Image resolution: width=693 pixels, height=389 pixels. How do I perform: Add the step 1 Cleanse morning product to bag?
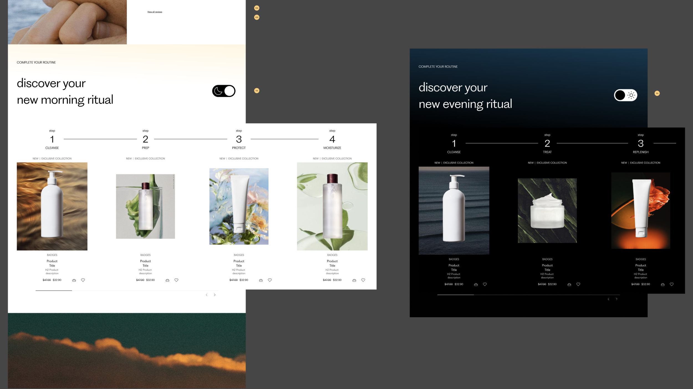pos(74,280)
